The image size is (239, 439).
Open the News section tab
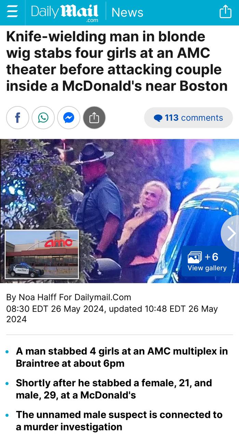pyautogui.click(x=127, y=13)
